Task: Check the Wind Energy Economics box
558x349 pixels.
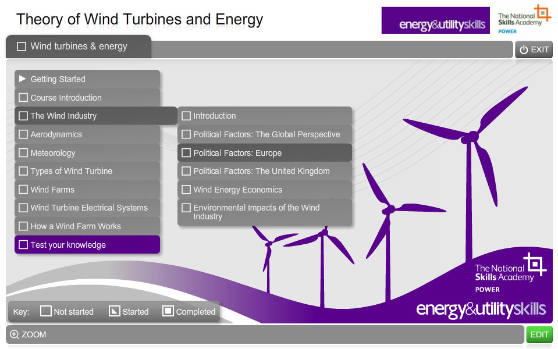Action: (x=186, y=189)
